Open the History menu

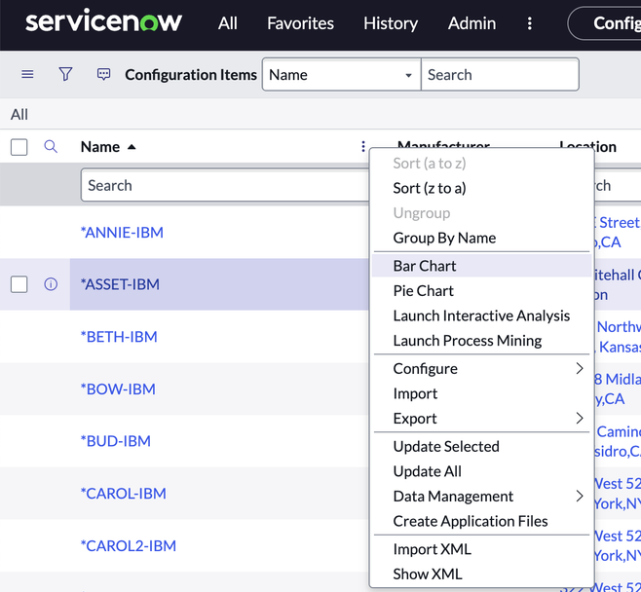point(391,23)
